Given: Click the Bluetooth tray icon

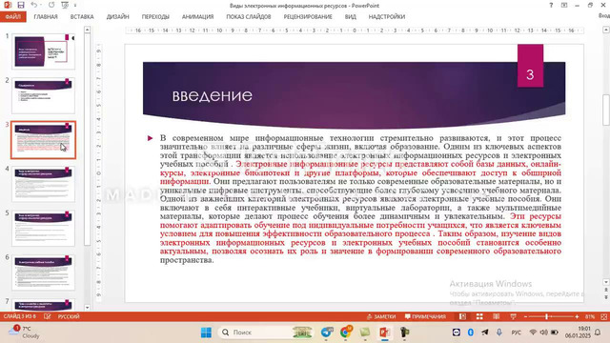Looking at the screenshot, I should tap(470, 333).
